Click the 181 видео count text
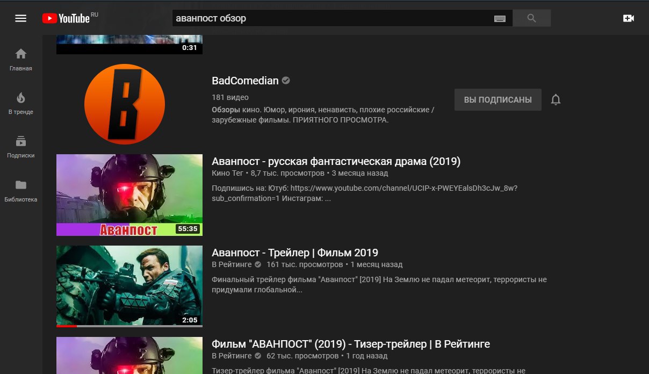The width and height of the screenshot is (649, 374). [230, 97]
